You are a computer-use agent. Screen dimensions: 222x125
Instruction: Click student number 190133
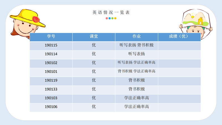[51, 89]
